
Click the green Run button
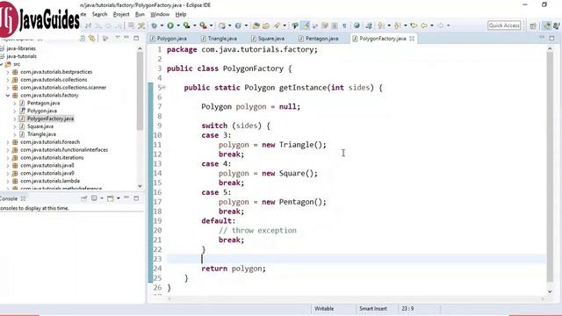pyautogui.click(x=170, y=25)
